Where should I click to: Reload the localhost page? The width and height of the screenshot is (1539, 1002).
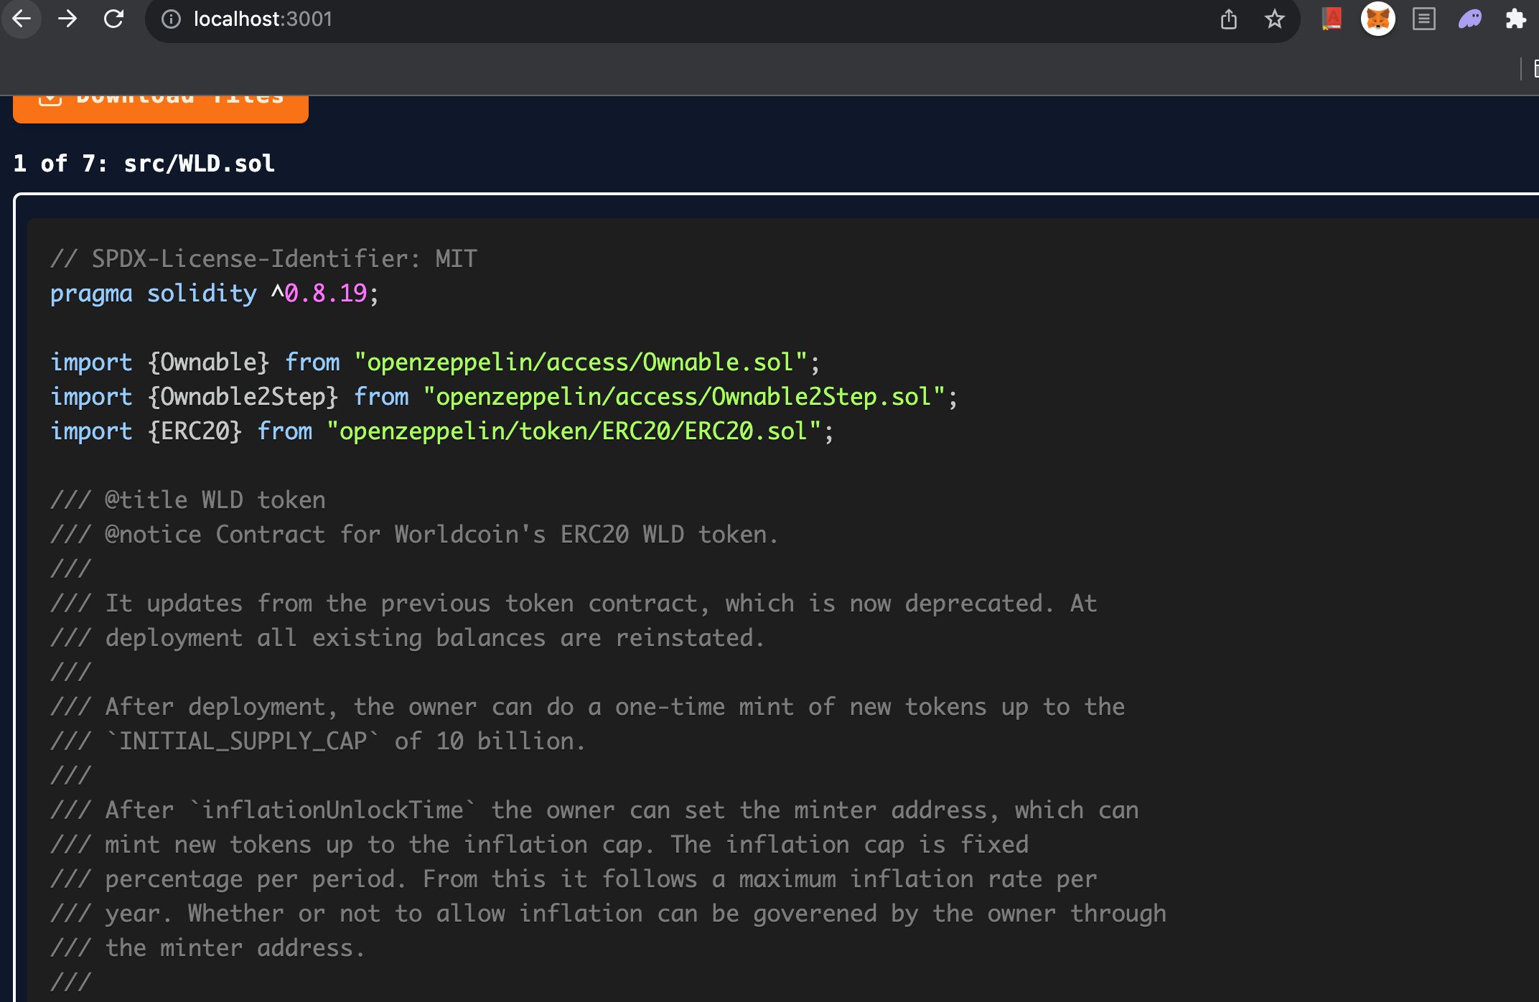point(113,19)
